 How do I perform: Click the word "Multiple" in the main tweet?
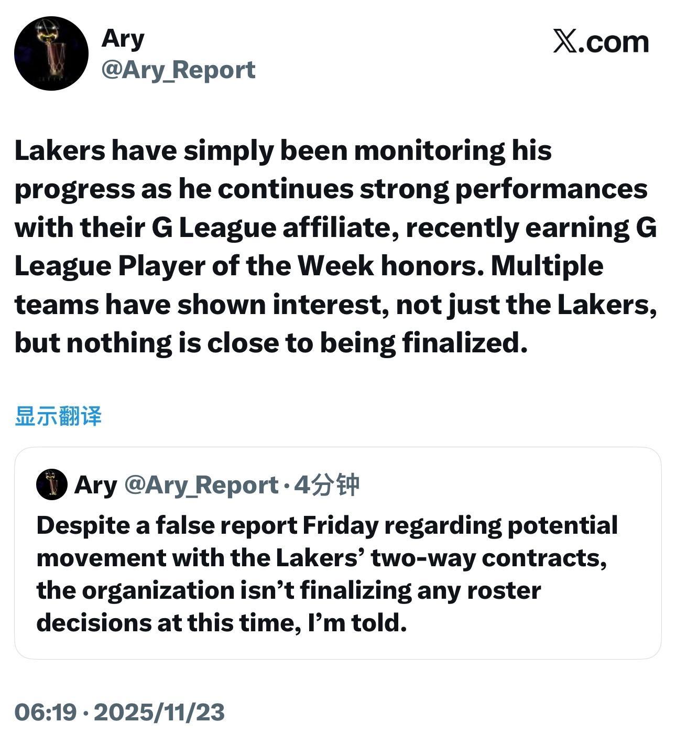547,266
